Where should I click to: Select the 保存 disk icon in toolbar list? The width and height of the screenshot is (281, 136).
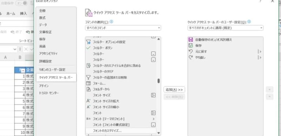[x=191, y=46]
